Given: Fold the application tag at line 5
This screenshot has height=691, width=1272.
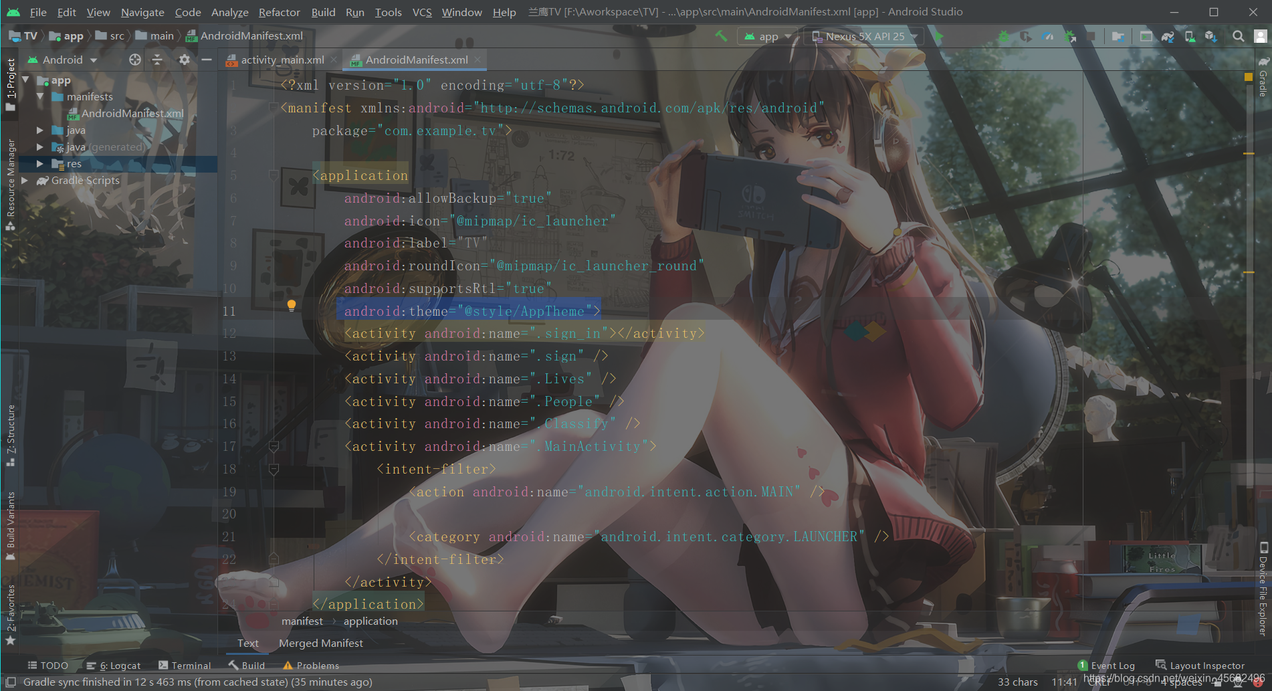Looking at the screenshot, I should 274,175.
